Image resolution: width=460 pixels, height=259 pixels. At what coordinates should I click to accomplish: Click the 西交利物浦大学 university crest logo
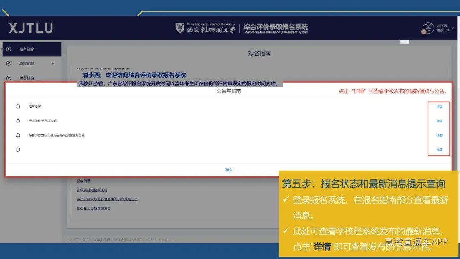[179, 28]
